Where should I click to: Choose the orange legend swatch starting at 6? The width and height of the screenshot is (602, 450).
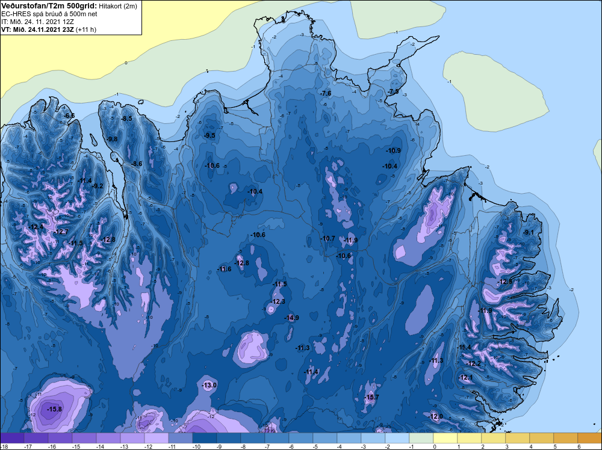coord(590,438)
